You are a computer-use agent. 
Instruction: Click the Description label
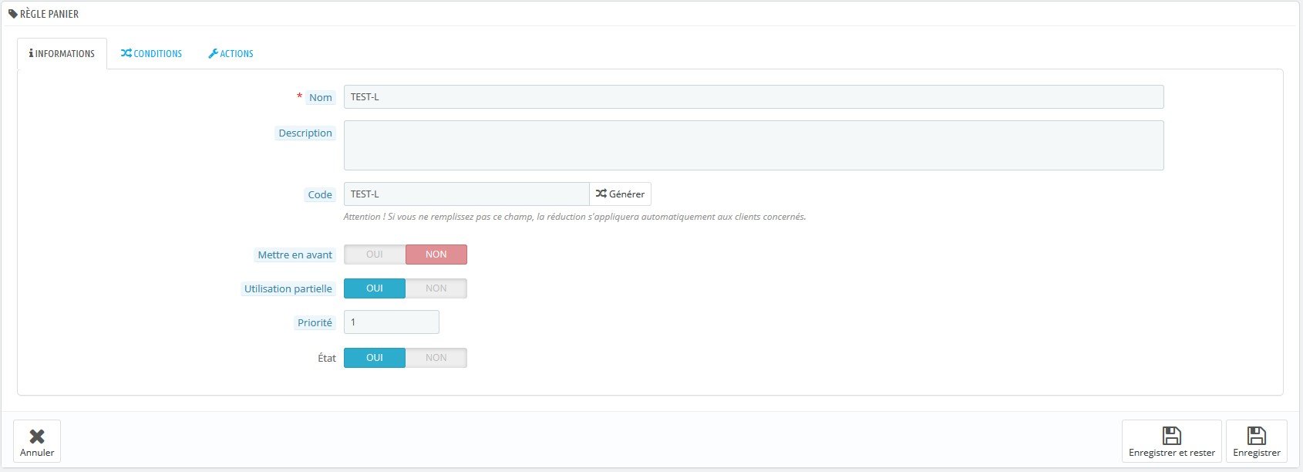305,133
